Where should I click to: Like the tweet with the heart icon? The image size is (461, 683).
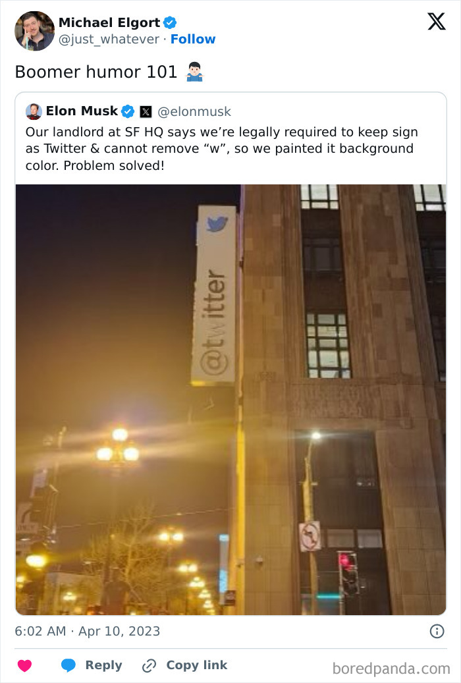[x=24, y=666]
